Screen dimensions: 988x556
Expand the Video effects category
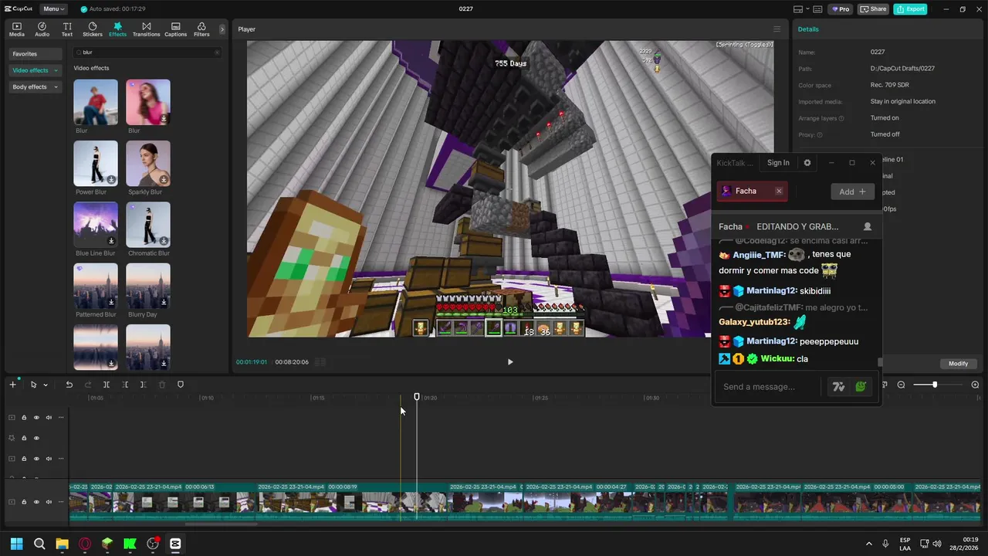point(35,70)
